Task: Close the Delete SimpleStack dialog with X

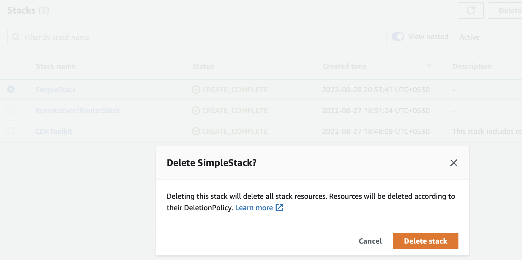Action: click(x=453, y=163)
